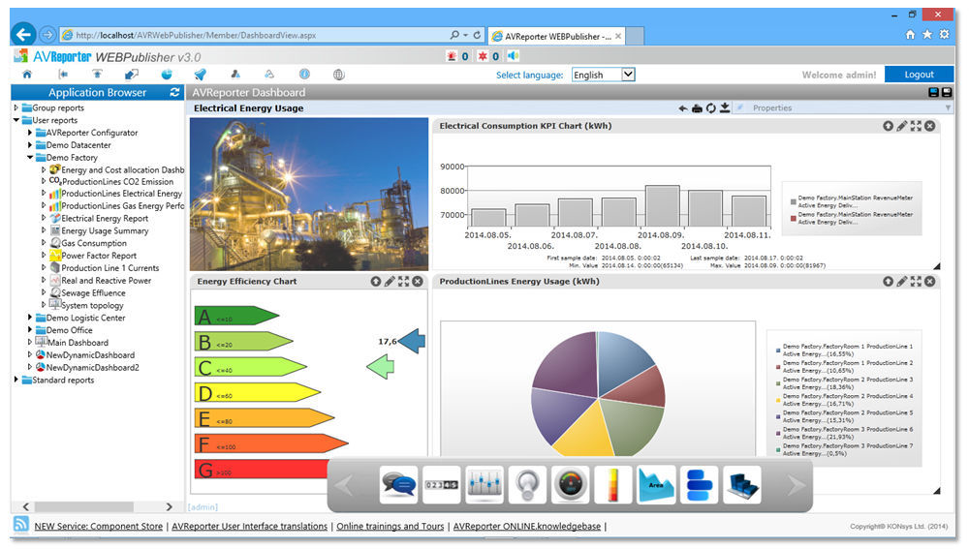Collapse the Demo Factory folder
The height and width of the screenshot is (549, 969).
pos(30,157)
